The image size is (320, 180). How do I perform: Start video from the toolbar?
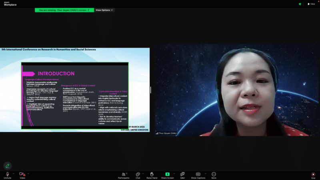click(x=22, y=175)
